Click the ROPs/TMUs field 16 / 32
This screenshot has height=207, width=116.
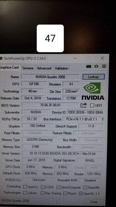(32, 119)
